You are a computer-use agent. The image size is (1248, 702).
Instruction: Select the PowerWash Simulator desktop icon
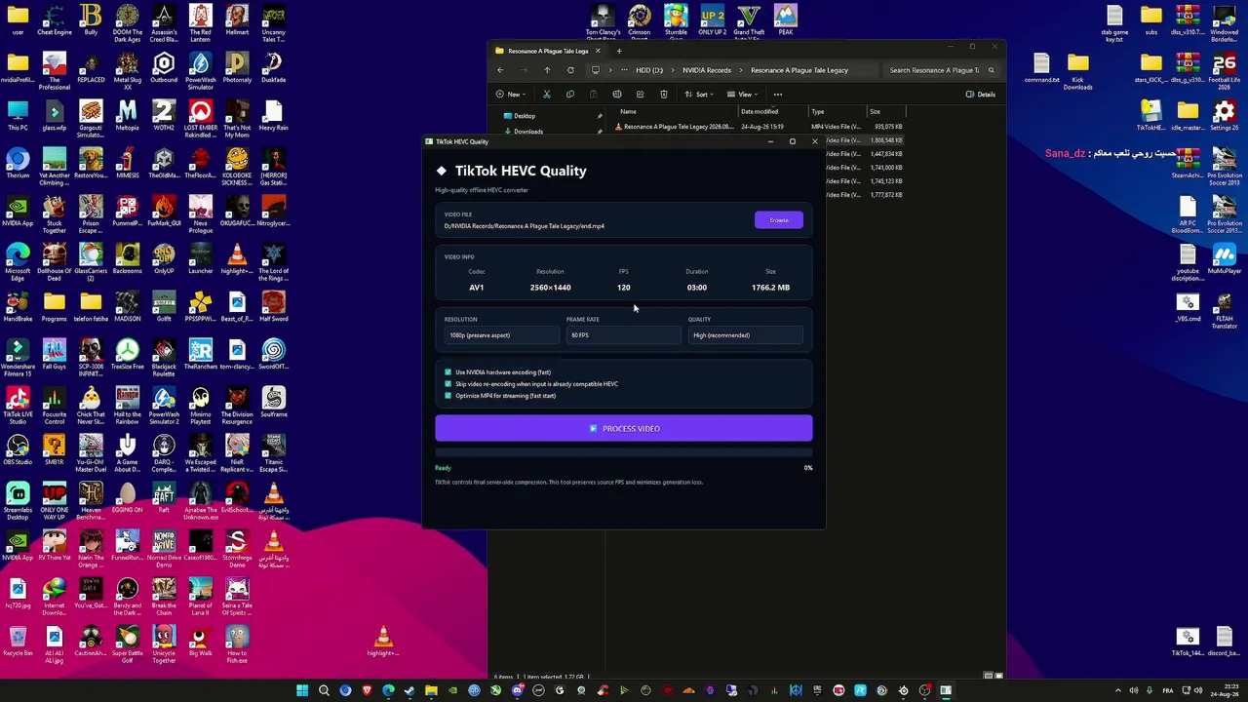click(x=201, y=71)
